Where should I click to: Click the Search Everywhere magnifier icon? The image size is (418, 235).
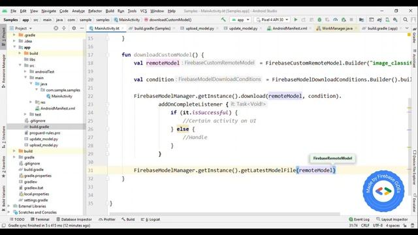[x=405, y=20]
